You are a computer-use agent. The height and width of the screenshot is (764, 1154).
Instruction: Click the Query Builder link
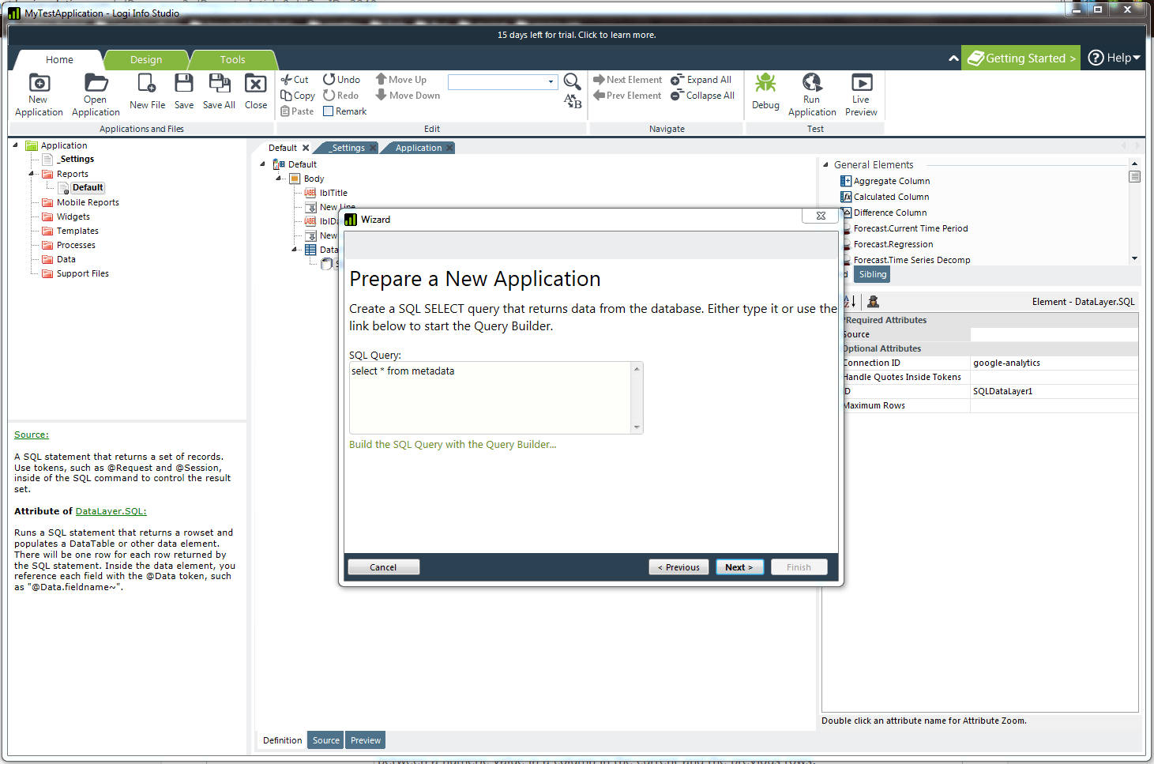pos(453,445)
